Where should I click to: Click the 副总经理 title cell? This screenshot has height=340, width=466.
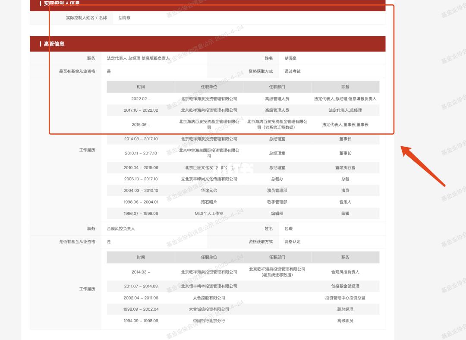pos(345,309)
